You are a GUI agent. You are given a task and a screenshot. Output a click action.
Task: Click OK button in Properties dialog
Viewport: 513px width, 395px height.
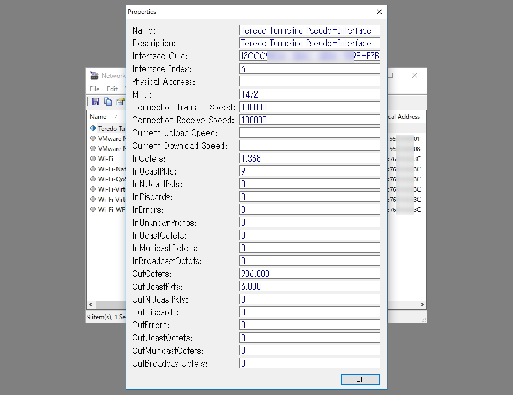click(360, 380)
